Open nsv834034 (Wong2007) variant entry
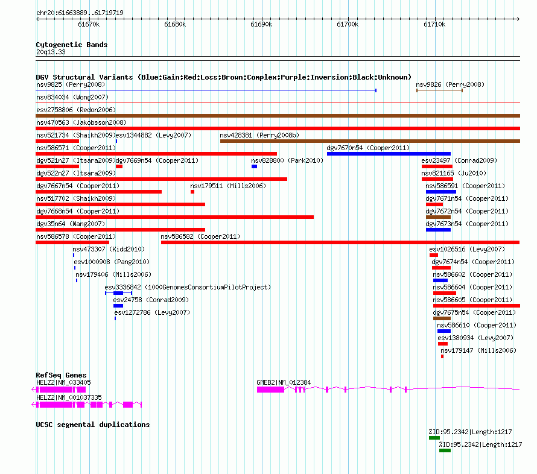The image size is (537, 474). (x=72, y=97)
